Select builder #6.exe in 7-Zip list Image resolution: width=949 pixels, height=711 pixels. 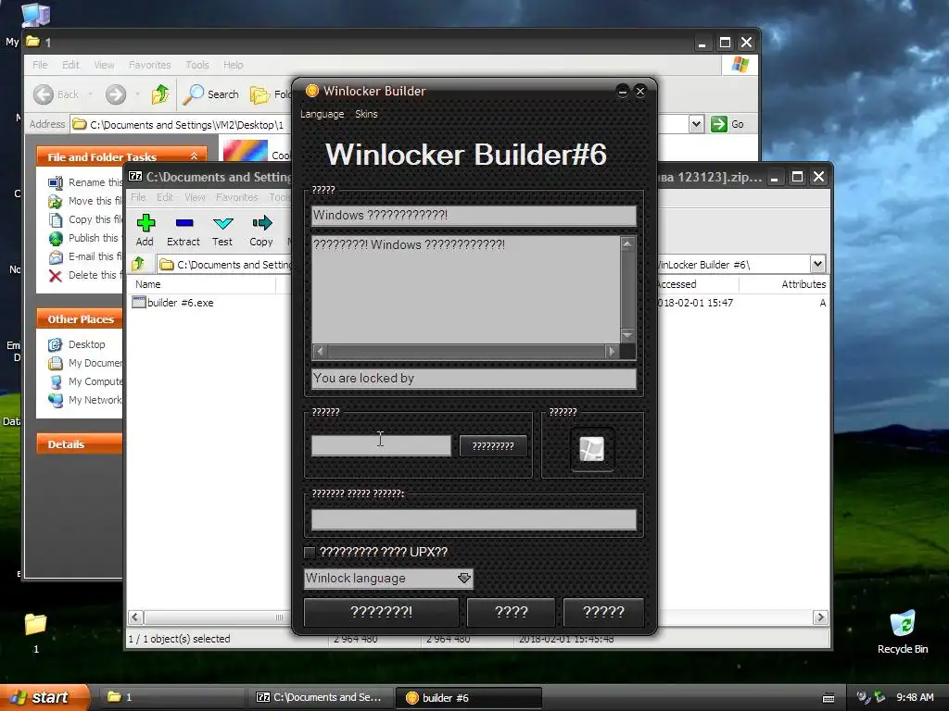coord(173,303)
